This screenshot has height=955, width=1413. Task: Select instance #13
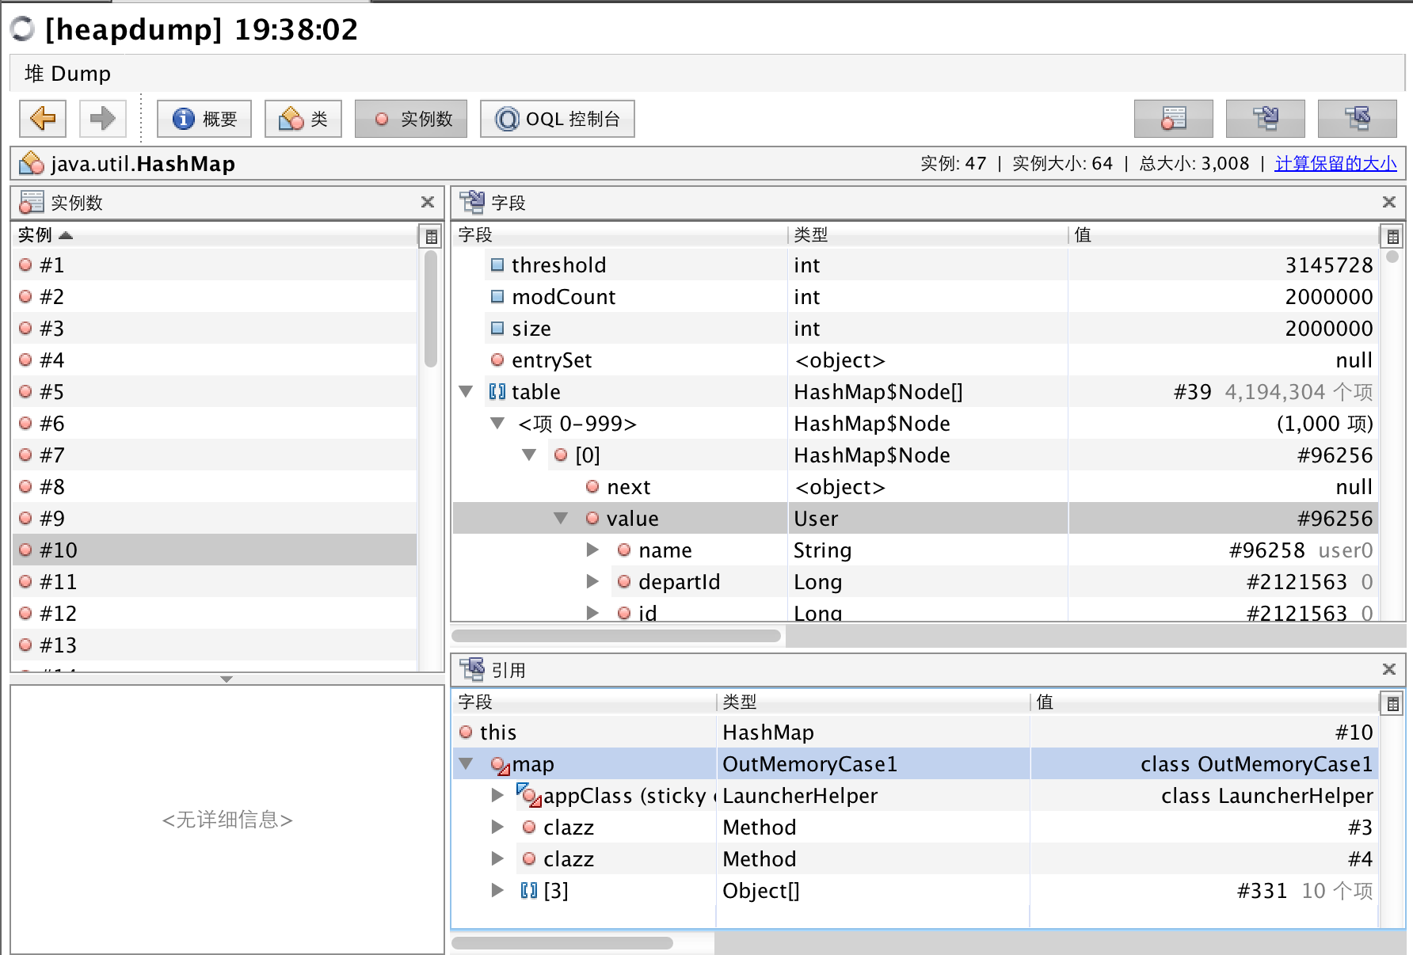214,645
